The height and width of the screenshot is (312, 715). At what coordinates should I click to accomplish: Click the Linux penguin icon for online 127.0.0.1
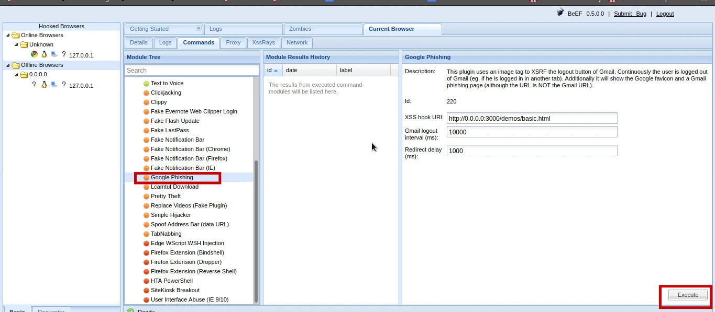click(44, 54)
